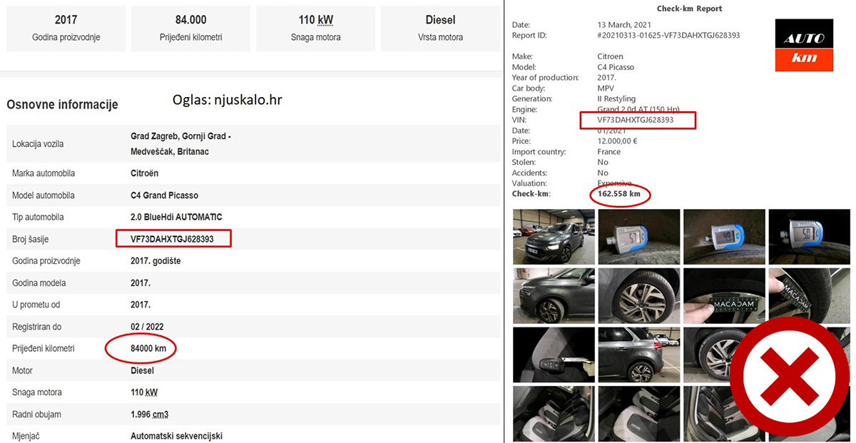Open the front view car photo
The height and width of the screenshot is (443, 856).
[x=554, y=236]
